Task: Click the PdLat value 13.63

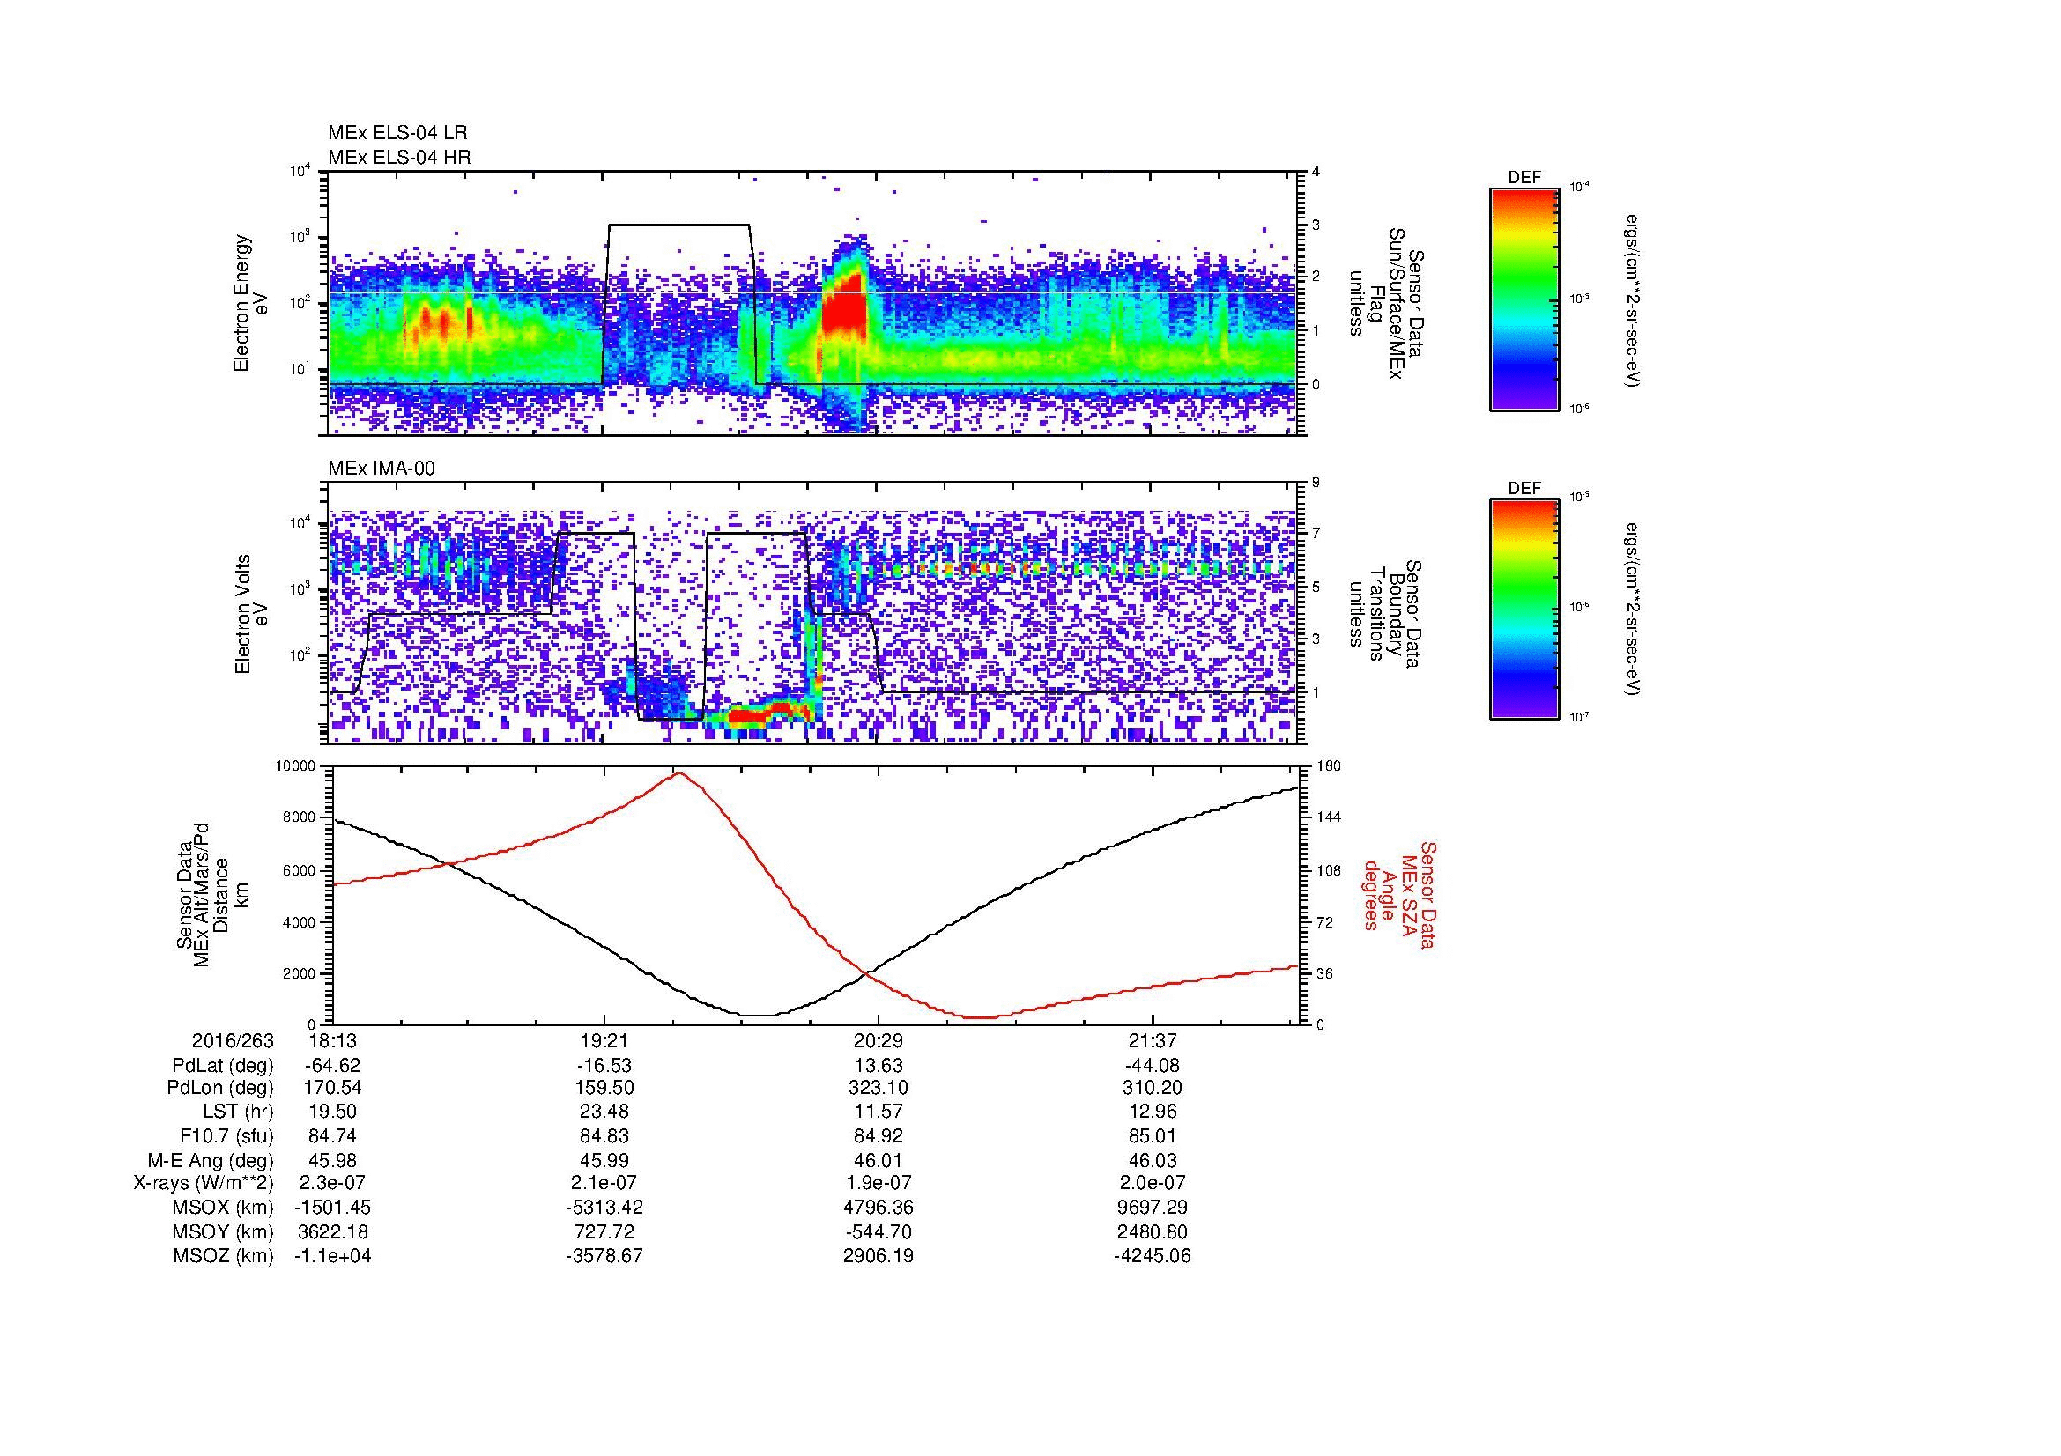Action: click(878, 1066)
